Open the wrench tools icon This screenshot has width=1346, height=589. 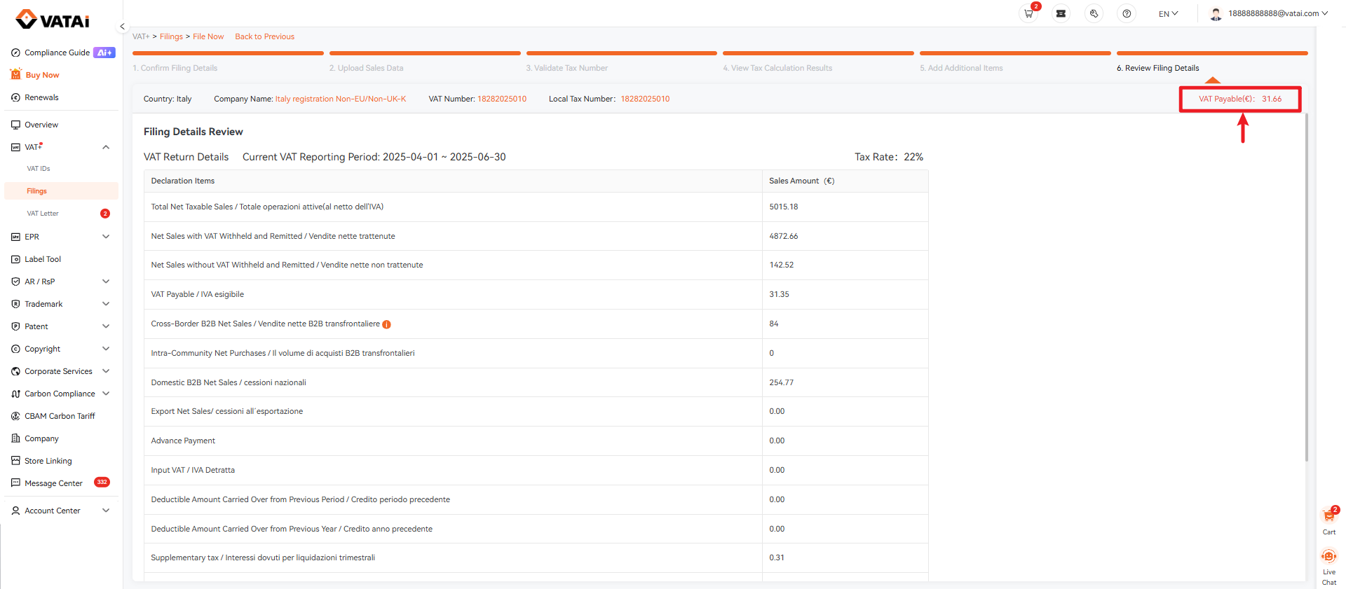[1094, 13]
